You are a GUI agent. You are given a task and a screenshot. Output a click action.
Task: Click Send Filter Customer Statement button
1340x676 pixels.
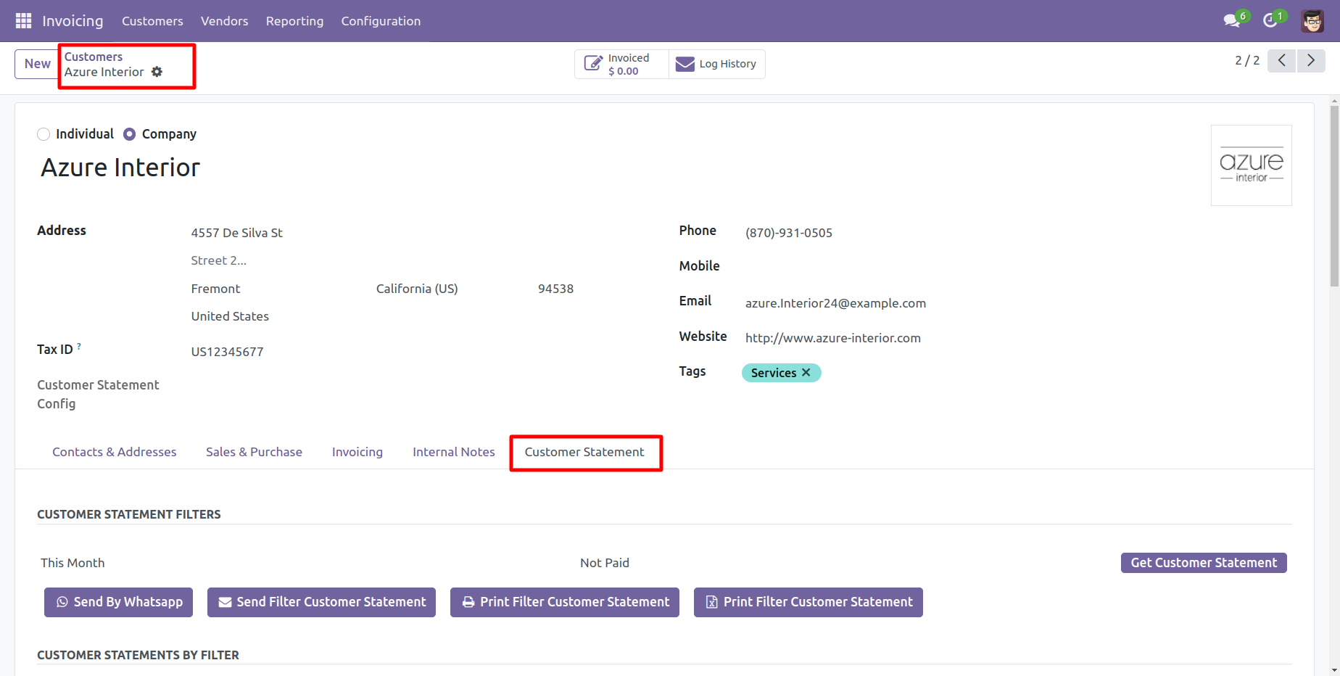coord(322,602)
